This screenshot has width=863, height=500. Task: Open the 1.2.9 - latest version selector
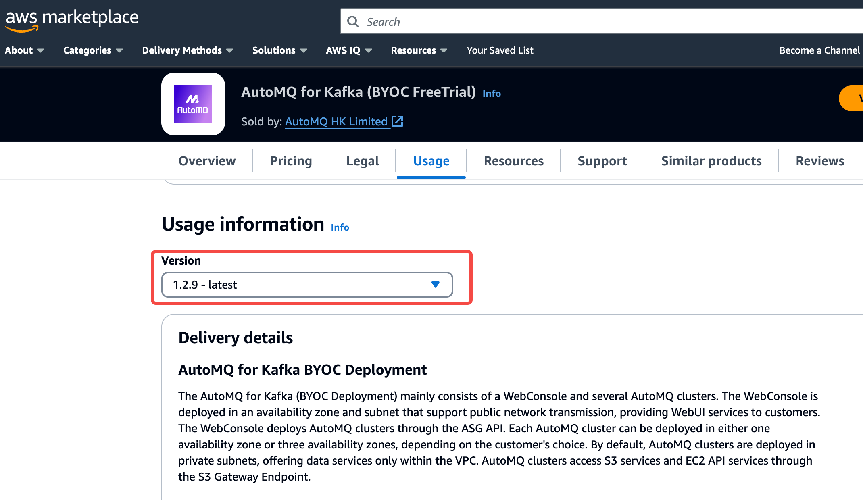tap(307, 285)
